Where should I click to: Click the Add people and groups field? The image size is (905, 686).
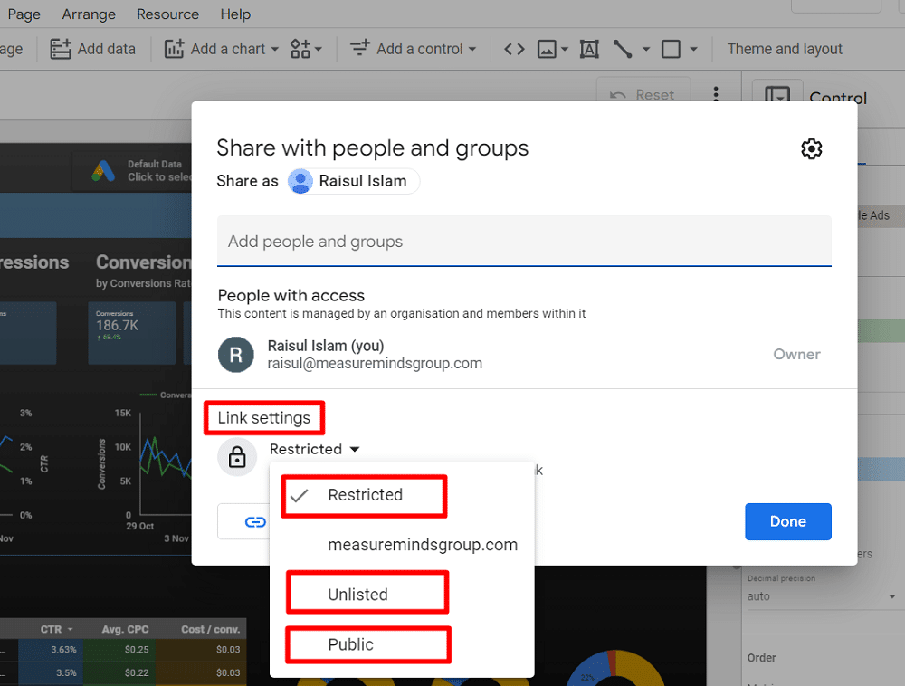524,242
